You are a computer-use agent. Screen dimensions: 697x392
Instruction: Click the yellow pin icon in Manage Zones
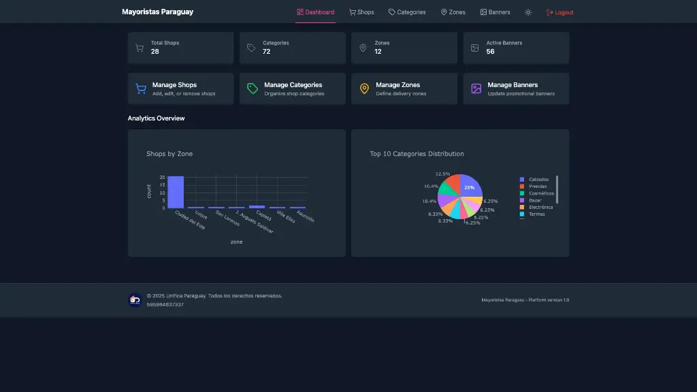(364, 88)
